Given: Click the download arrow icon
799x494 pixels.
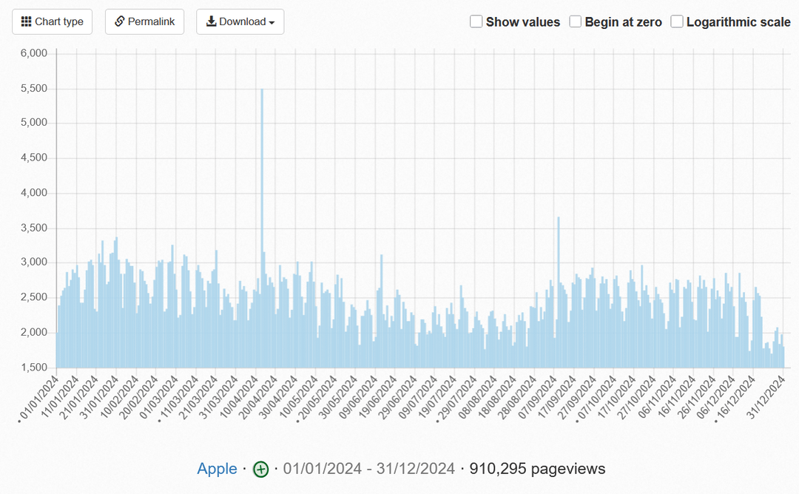Looking at the screenshot, I should coord(211,22).
